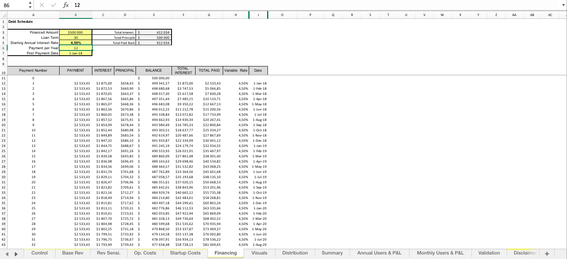This screenshot has width=567, height=259.
Task: Go to the Visuals sheet tab
Action: 260,253
